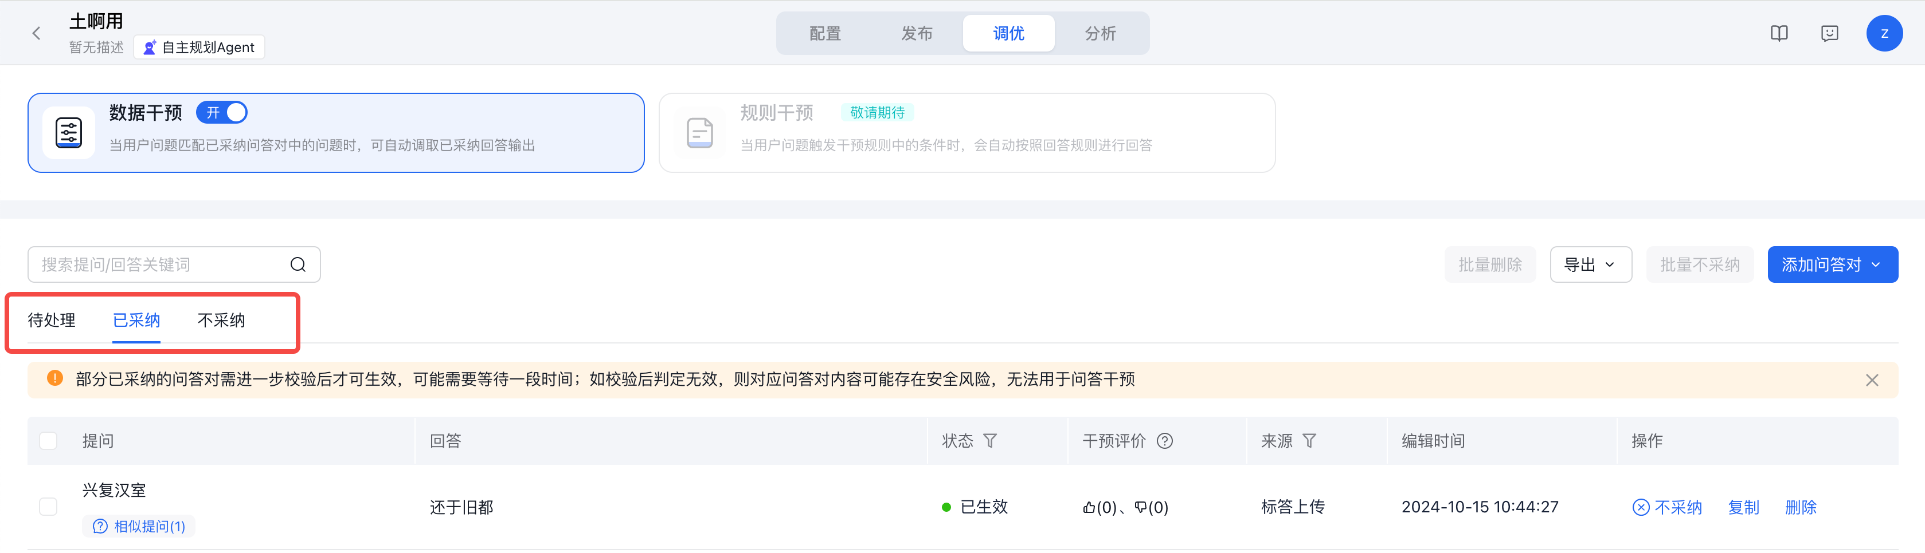Click the 批量删除 button
The height and width of the screenshot is (553, 1925).
point(1489,264)
